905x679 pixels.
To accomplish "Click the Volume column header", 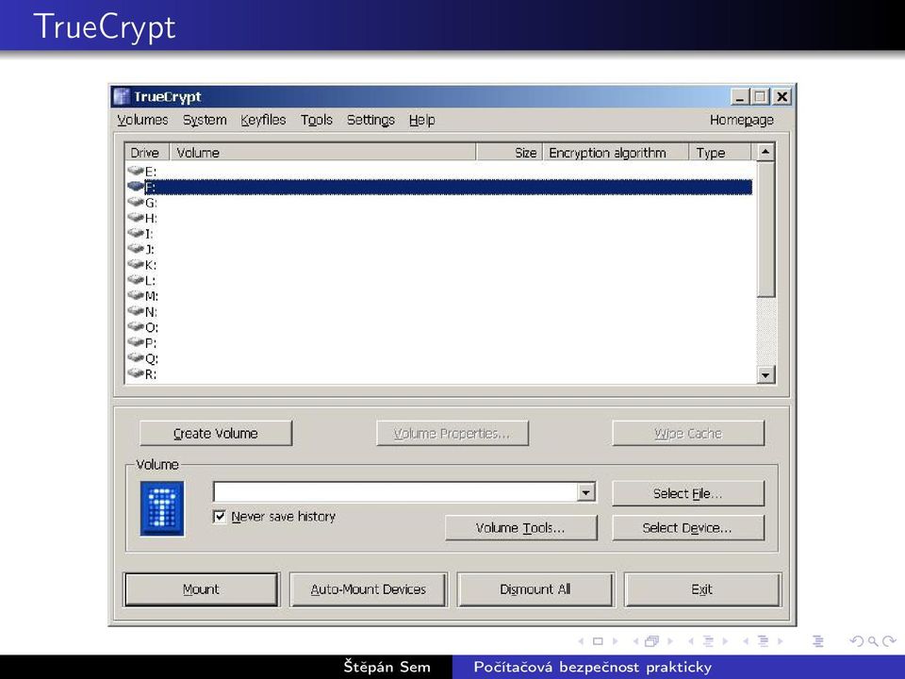I will (322, 153).
